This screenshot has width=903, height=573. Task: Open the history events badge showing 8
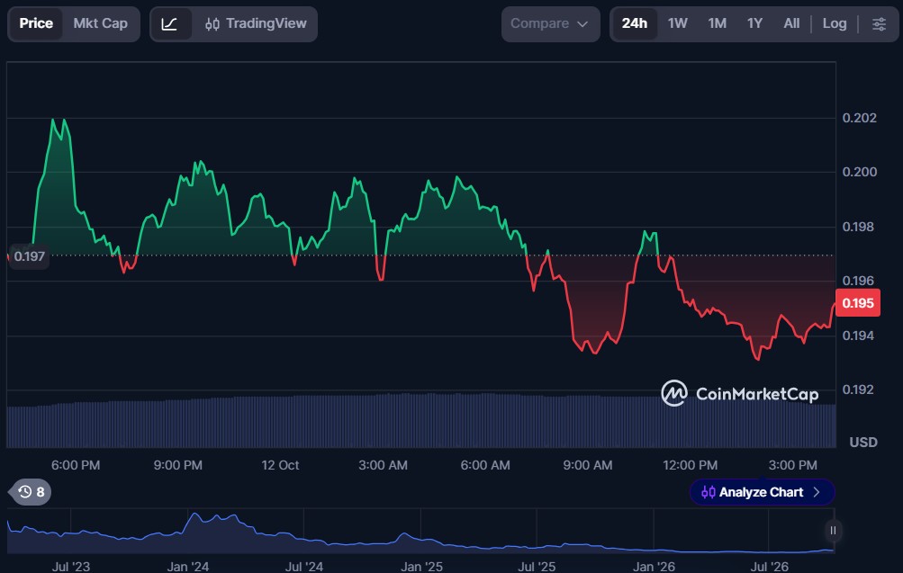[32, 492]
